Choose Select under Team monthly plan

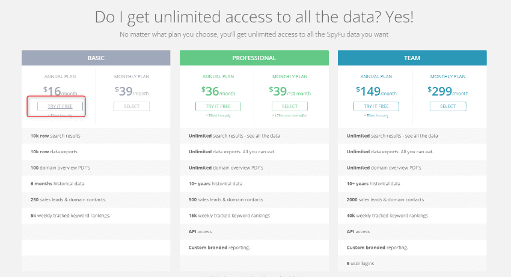tap(448, 106)
